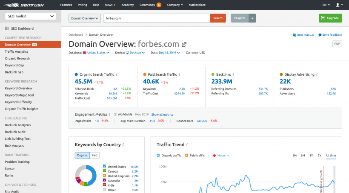Open the Domain Overview search type dropdown
The height and width of the screenshot is (193, 349).
pos(85,18)
